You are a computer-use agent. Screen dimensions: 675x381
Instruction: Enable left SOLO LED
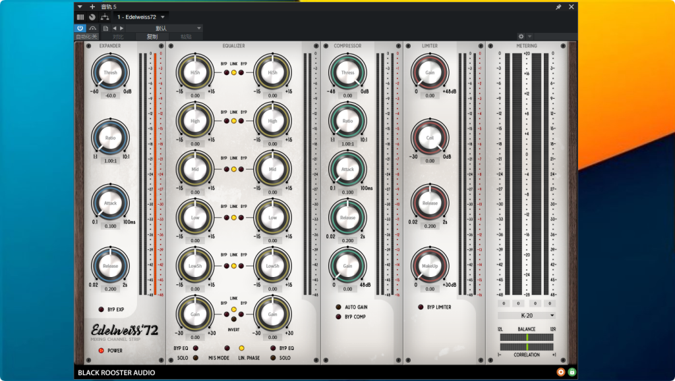[195, 358]
